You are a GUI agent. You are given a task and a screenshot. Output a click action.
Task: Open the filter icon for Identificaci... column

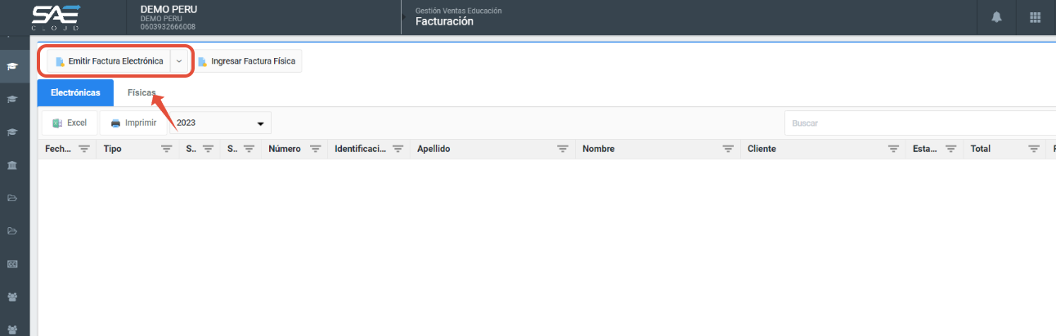click(398, 149)
